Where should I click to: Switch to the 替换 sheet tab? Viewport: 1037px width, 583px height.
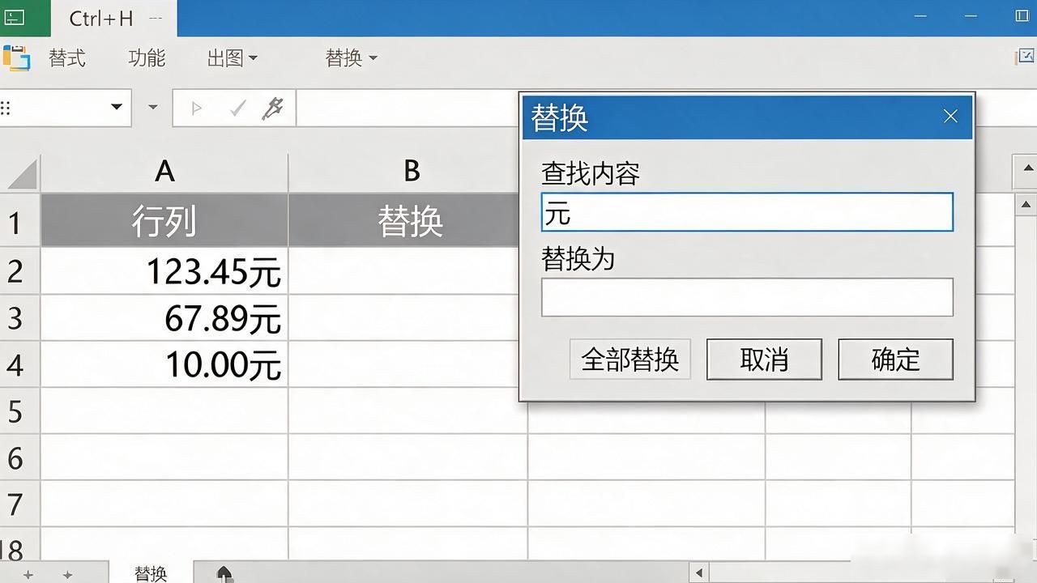[151, 573]
